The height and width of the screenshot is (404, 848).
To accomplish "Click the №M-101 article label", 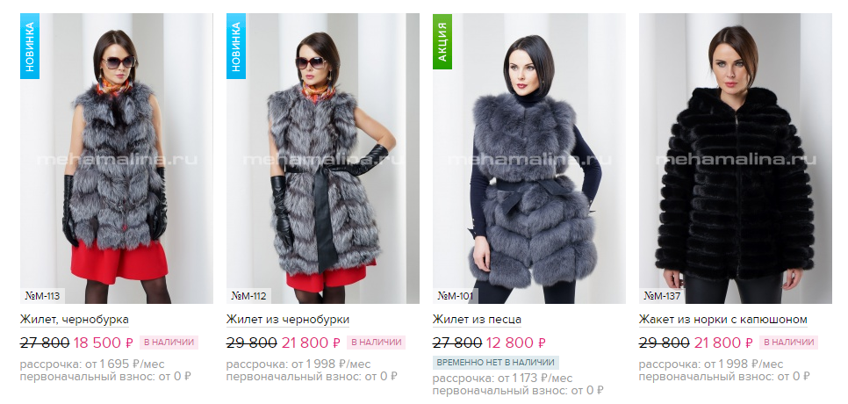I will pyautogui.click(x=455, y=296).
